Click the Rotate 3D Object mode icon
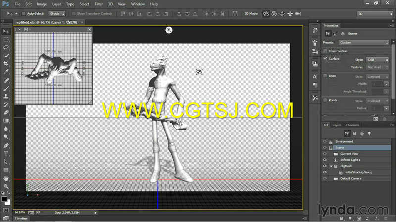Viewport: 396px width, 222px height. [x=266, y=14]
